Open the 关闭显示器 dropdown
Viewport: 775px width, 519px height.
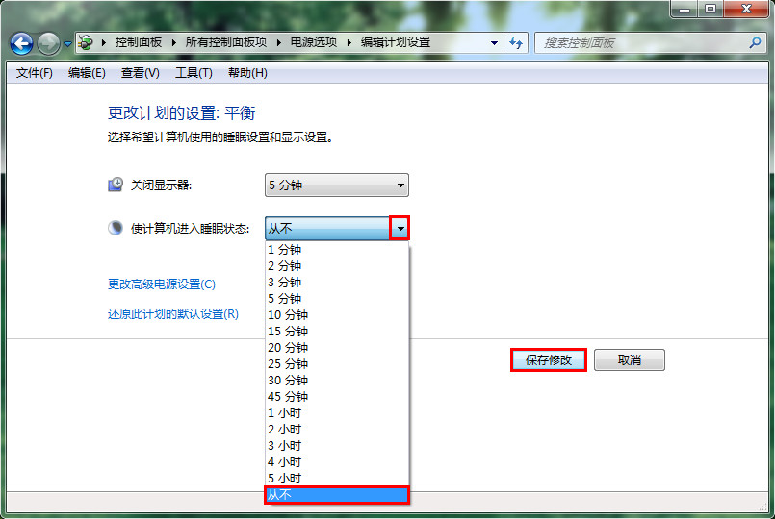pyautogui.click(x=336, y=185)
